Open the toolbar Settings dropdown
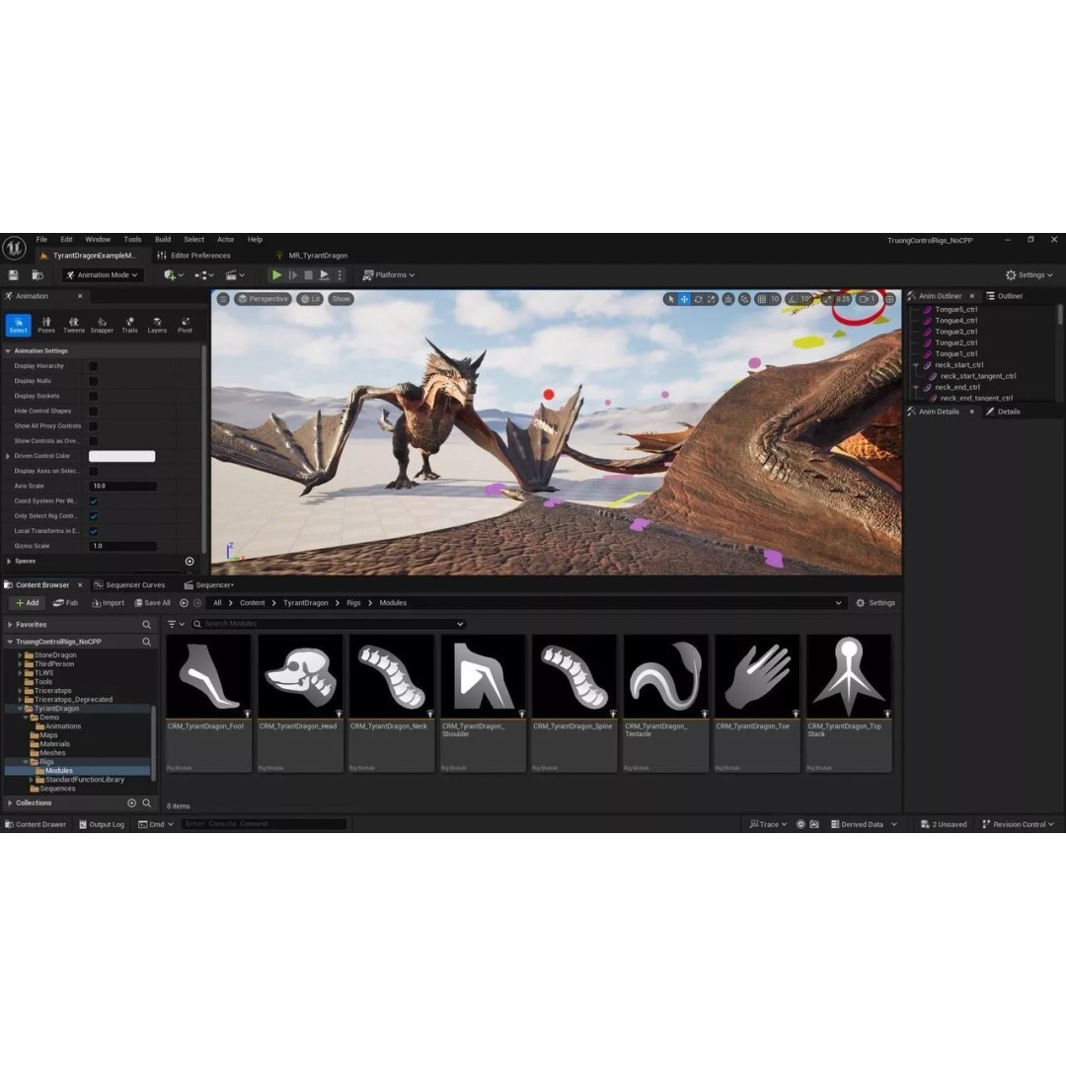 pyautogui.click(x=1029, y=275)
